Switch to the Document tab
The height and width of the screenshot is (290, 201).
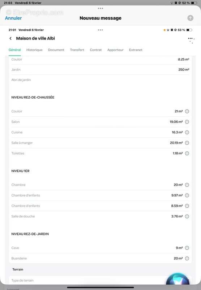click(x=56, y=50)
